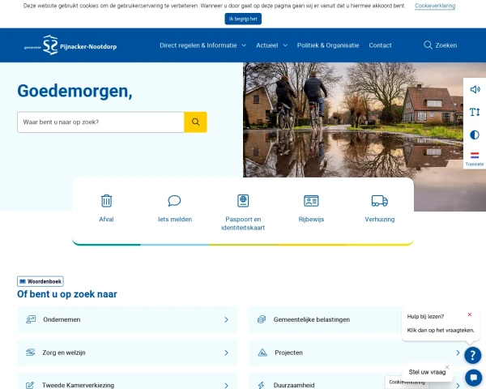Go to the Contact page
Image resolution: width=486 pixels, height=389 pixels.
(x=380, y=45)
